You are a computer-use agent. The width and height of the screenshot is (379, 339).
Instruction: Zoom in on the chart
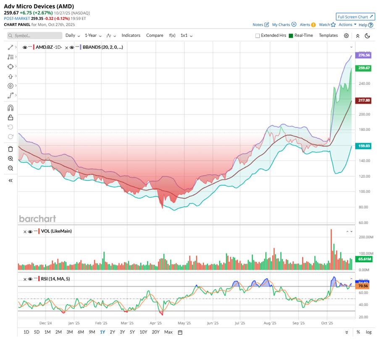11,159
